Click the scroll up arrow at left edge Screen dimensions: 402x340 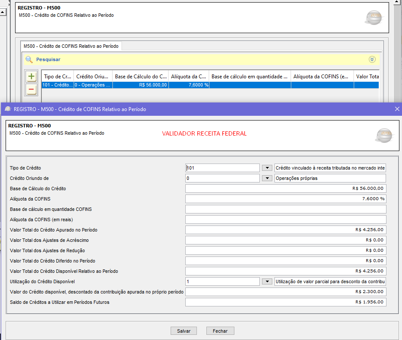tap(3, 12)
